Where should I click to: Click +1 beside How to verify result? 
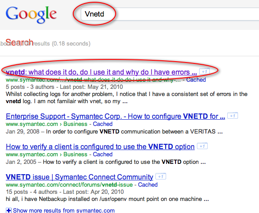(x=202, y=146)
